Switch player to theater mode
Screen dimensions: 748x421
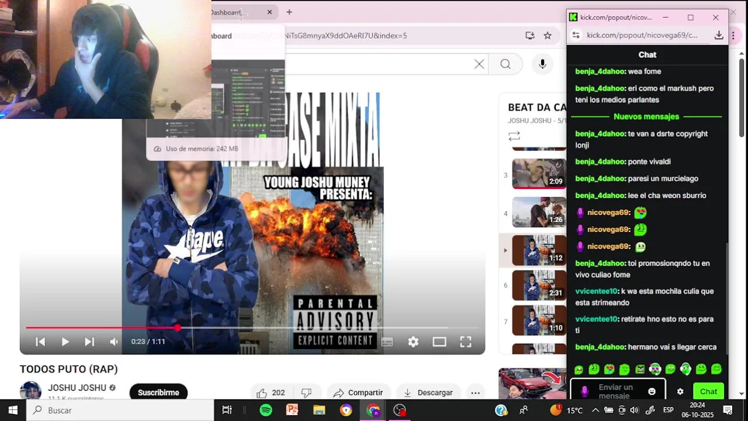[439, 342]
